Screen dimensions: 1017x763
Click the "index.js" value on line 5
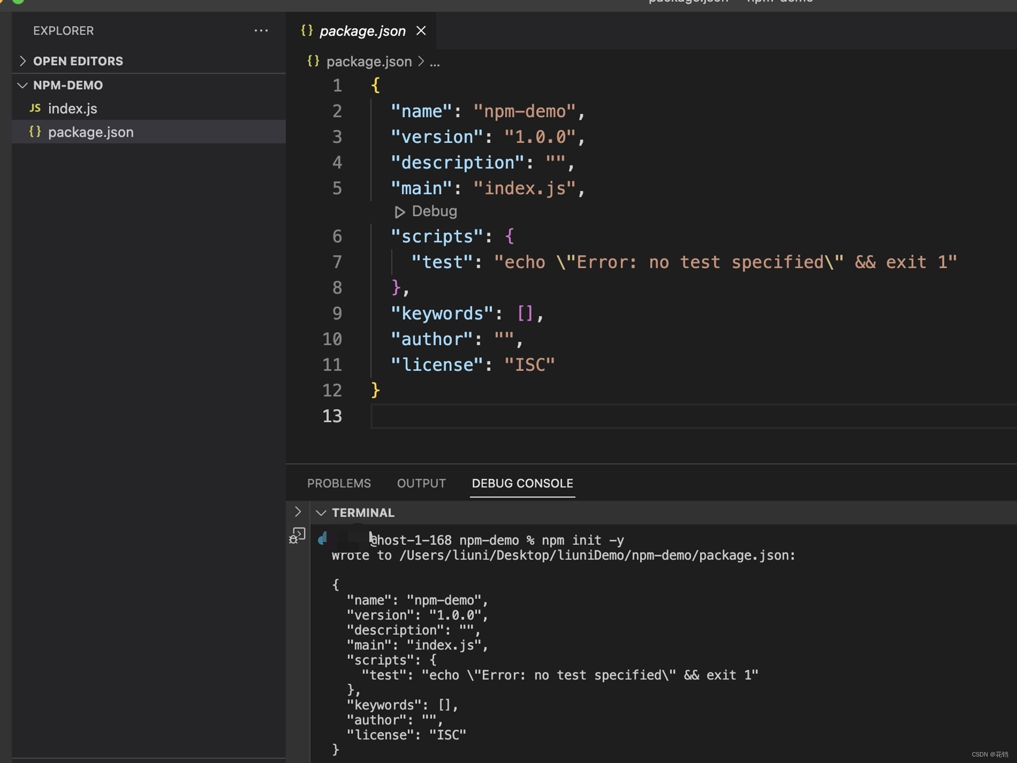(x=525, y=188)
